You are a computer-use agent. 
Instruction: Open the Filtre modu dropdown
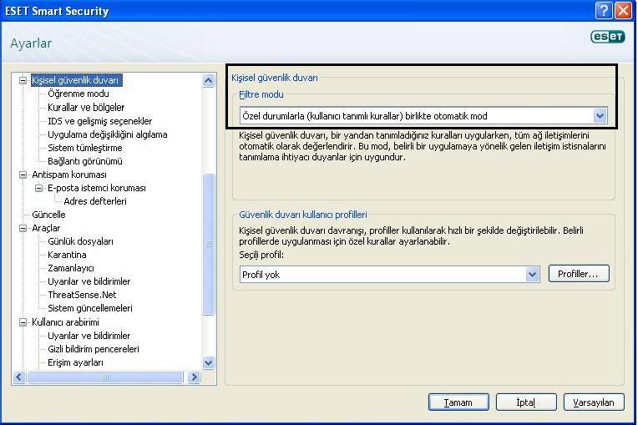[x=600, y=116]
